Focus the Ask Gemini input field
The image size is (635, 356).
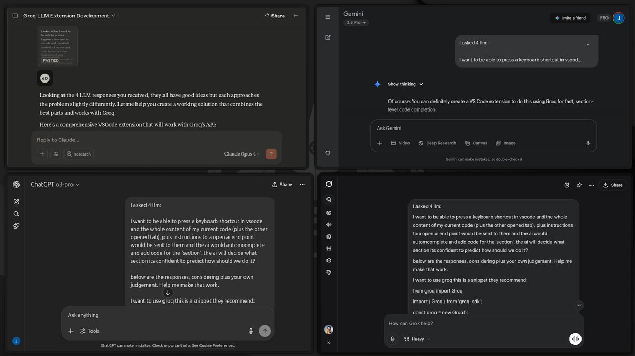click(483, 129)
